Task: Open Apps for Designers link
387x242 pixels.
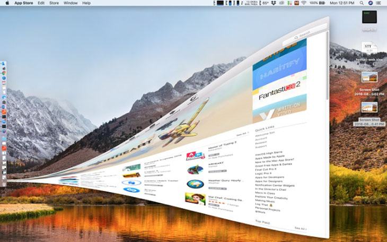Action: (269, 181)
